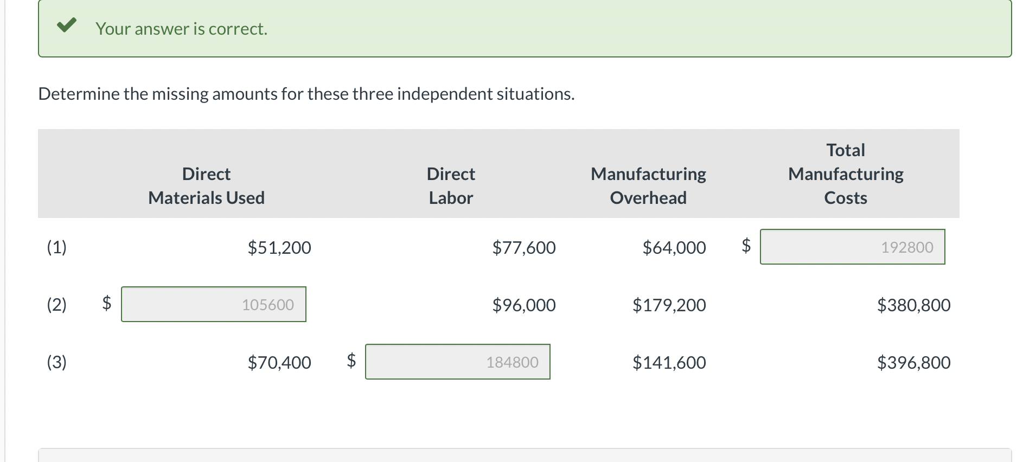Click the green checkmark icon
Image resolution: width=1023 pixels, height=462 pixels.
tap(67, 25)
